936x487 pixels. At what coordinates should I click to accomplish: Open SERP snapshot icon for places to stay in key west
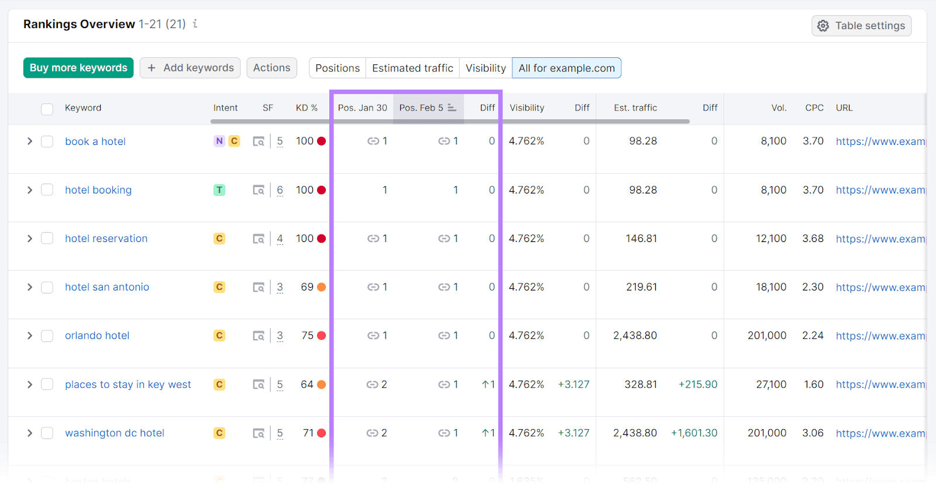pyautogui.click(x=259, y=385)
